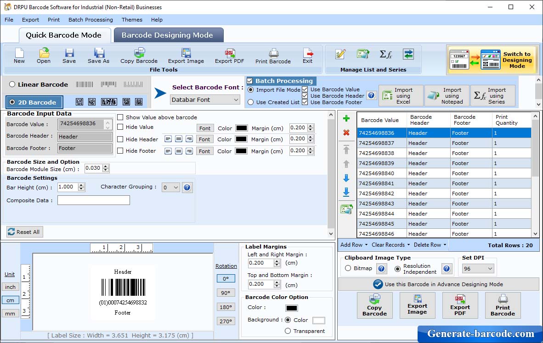Screen dimensions: 543x343
Task: Select the Bitmap clipboard image type
Action: click(x=348, y=268)
